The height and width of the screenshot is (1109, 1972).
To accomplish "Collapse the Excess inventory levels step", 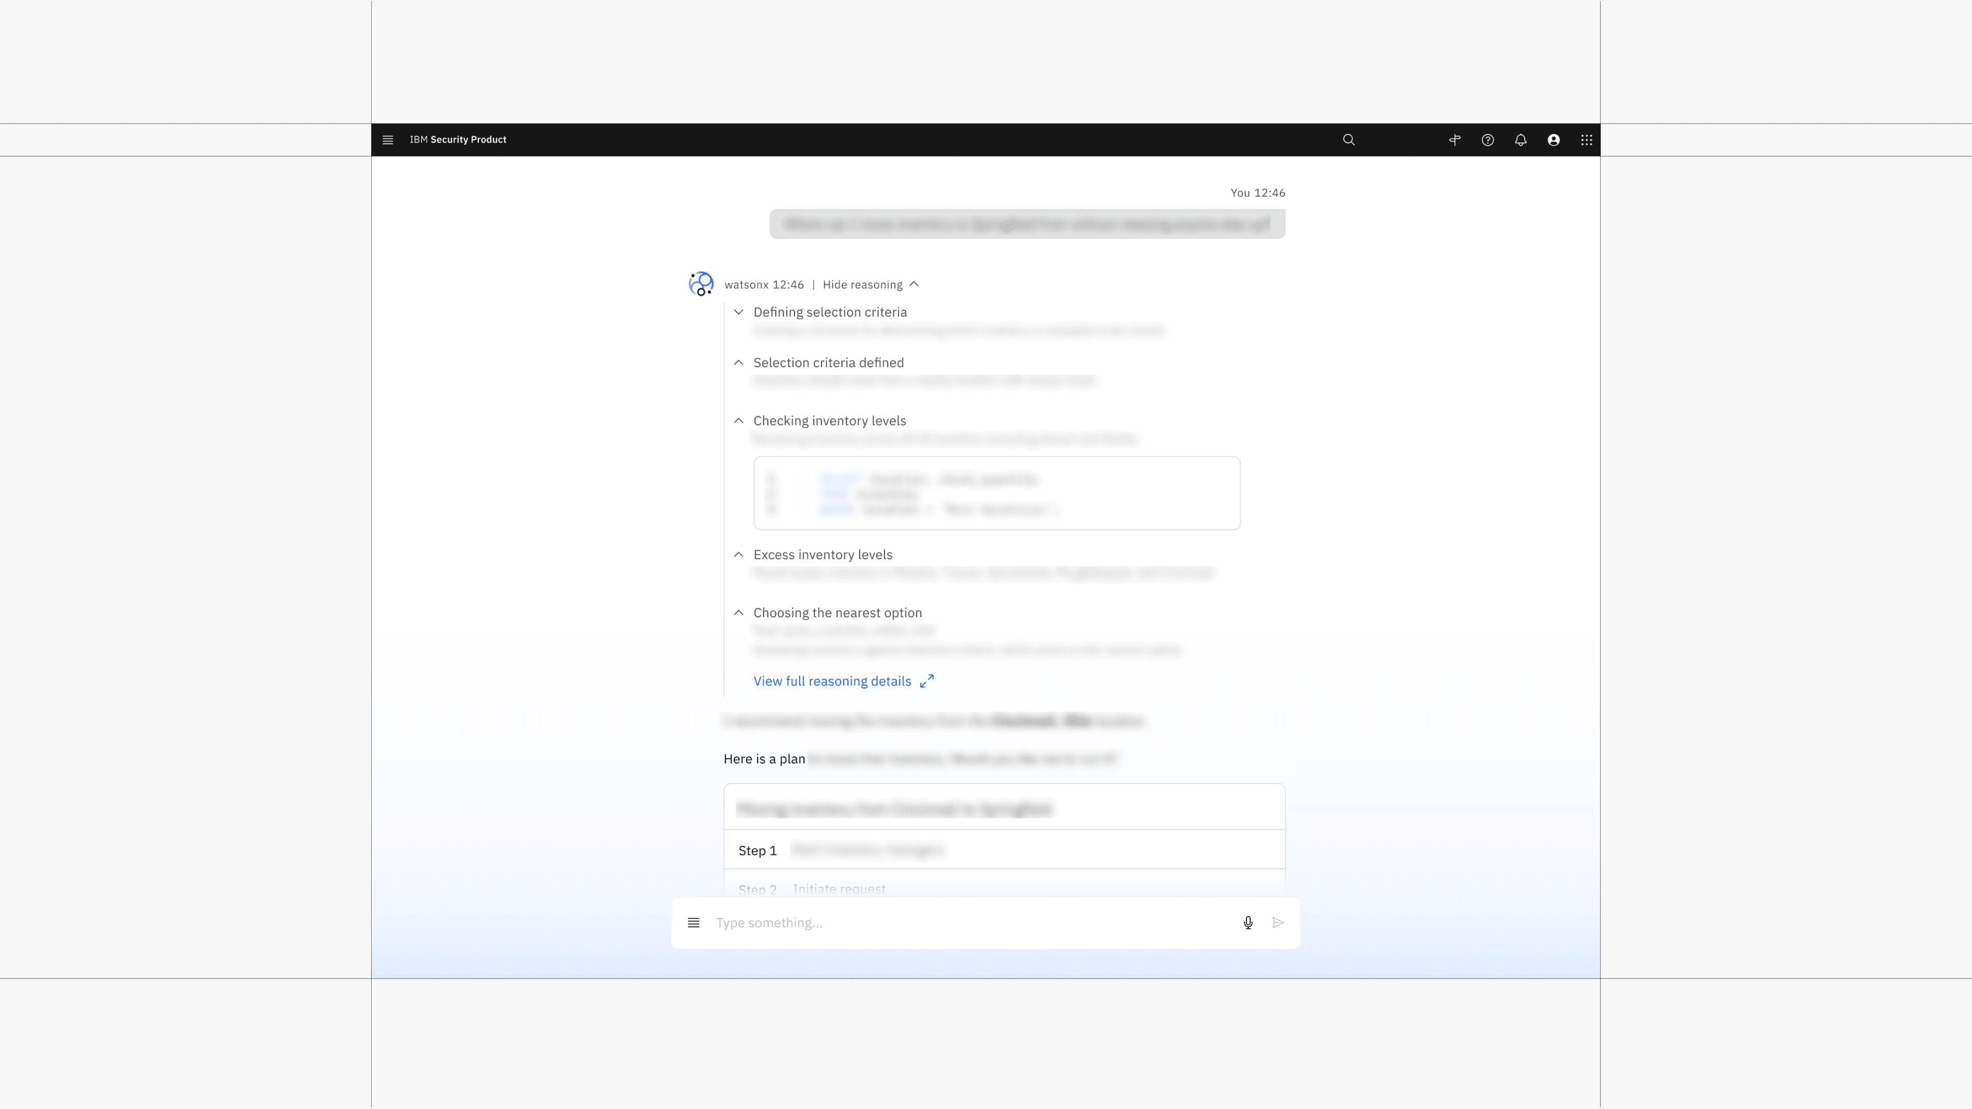I will click(x=739, y=555).
